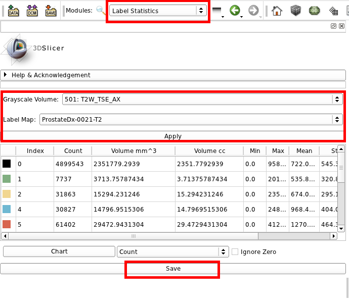Select count cell 30827
The width and height of the screenshot is (349, 305).
73,209
